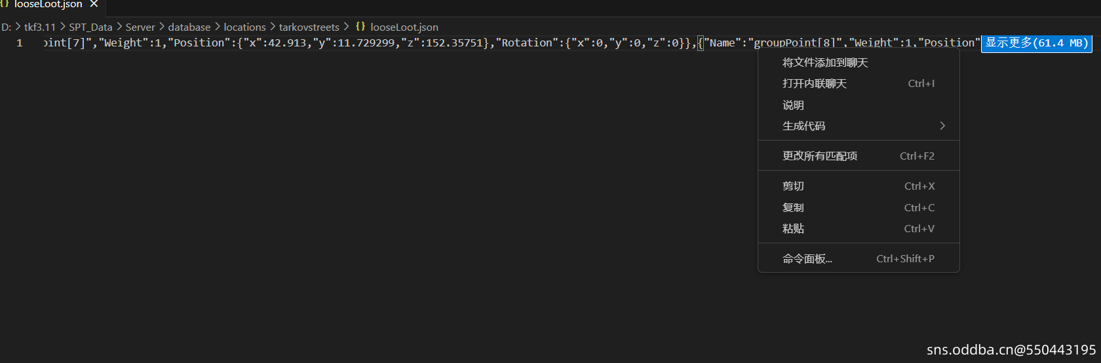Viewport: 1101px width, 363px height.
Task: Open the tkf3.11 breadcrumb folder
Action: click(40, 27)
